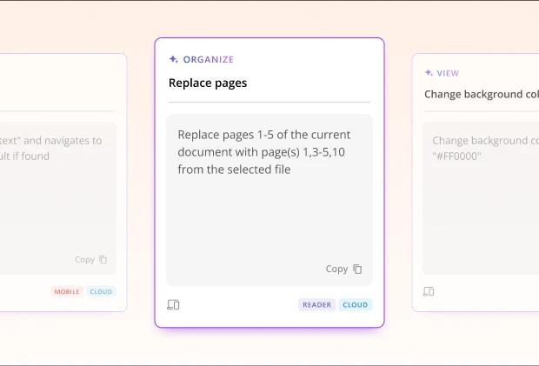The height and width of the screenshot is (366, 539).
Task: Click the sparkle icon beside VIEW
Action: pyautogui.click(x=429, y=74)
